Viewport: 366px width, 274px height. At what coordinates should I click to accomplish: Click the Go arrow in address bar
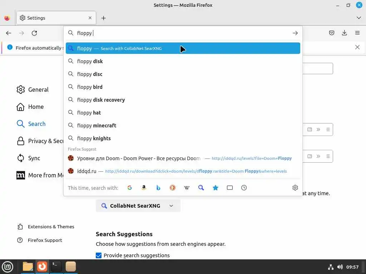pos(295,33)
